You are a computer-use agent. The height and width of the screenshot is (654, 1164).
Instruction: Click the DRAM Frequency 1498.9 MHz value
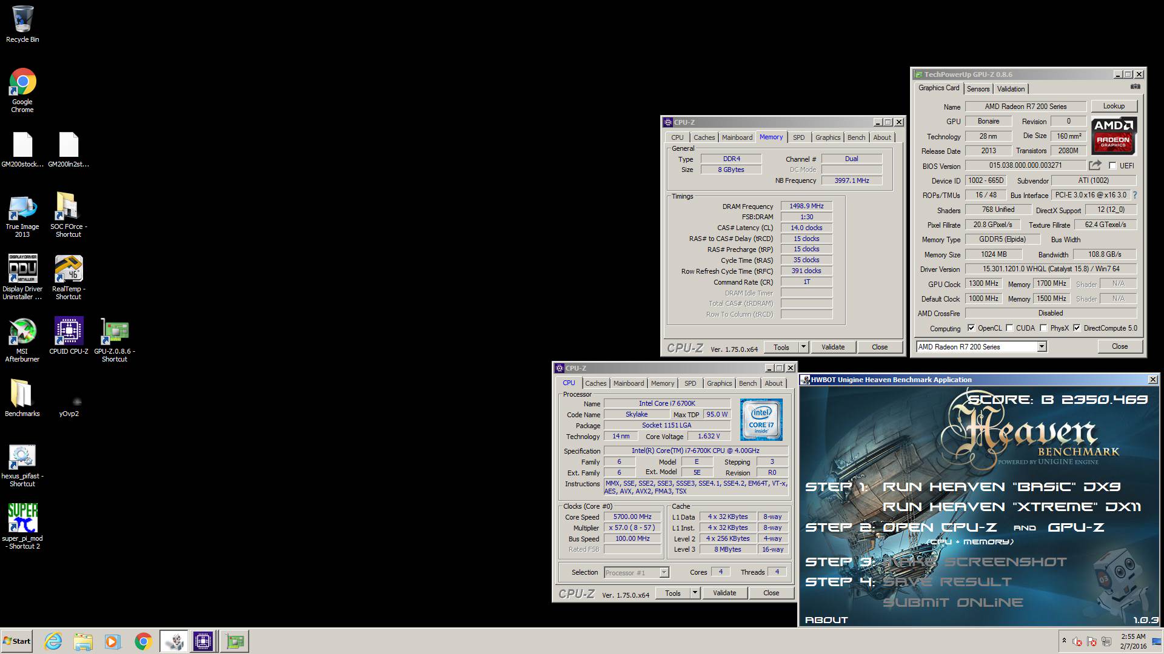click(x=806, y=206)
